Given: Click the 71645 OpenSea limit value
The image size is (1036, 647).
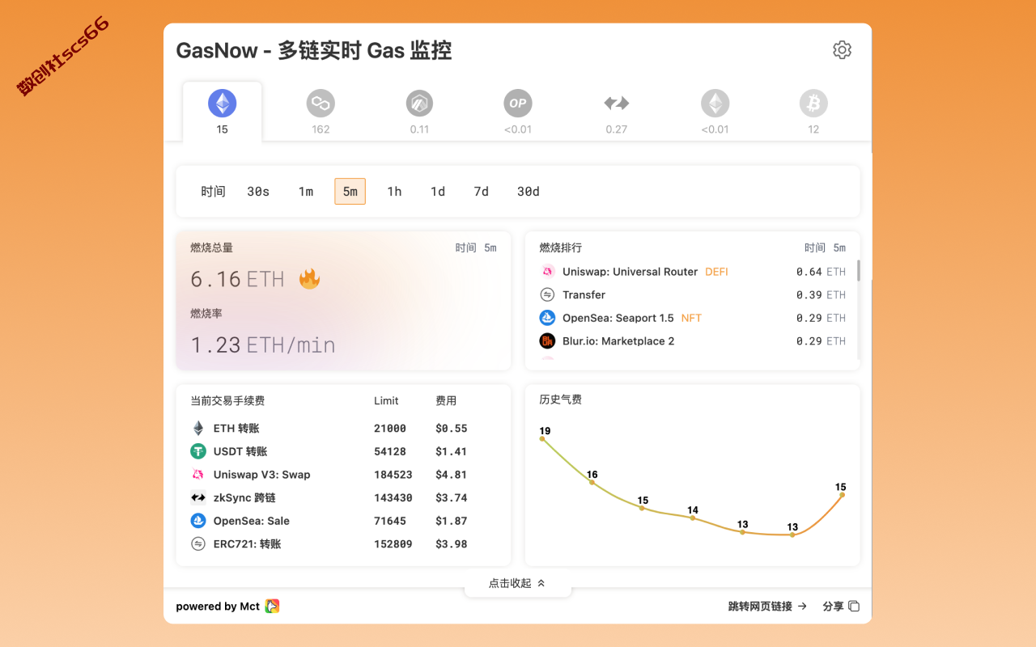Looking at the screenshot, I should (x=390, y=521).
